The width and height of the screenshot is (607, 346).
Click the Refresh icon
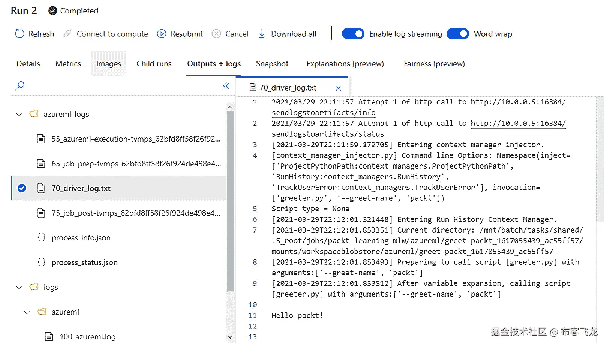[x=19, y=34]
